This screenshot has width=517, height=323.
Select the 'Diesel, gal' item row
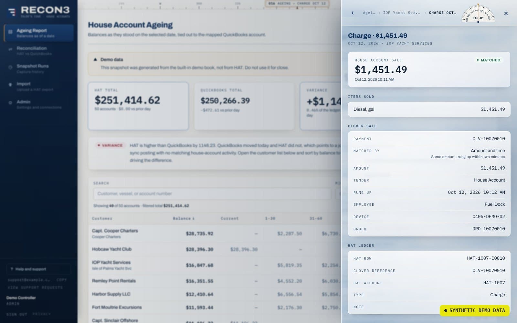[x=429, y=109]
